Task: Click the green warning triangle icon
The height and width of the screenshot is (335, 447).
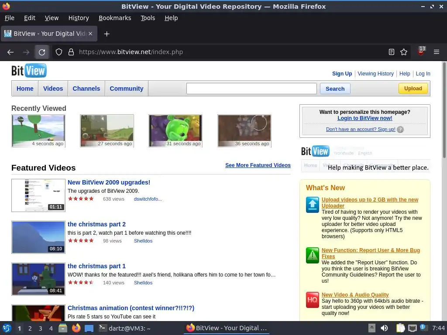Action: point(313,255)
